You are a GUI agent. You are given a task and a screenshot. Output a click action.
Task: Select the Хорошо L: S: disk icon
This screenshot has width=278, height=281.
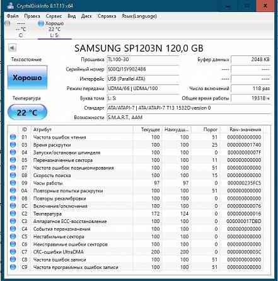coord(40,23)
